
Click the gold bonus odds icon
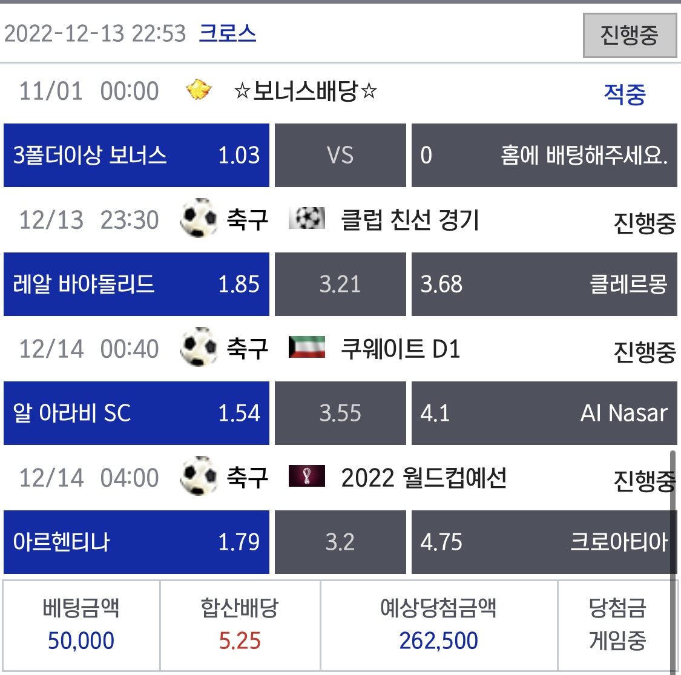tap(199, 90)
